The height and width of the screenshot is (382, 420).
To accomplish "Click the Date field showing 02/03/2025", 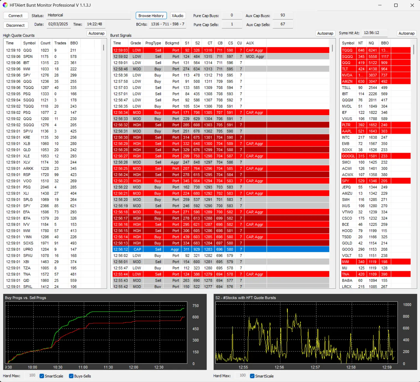I will pos(58,24).
